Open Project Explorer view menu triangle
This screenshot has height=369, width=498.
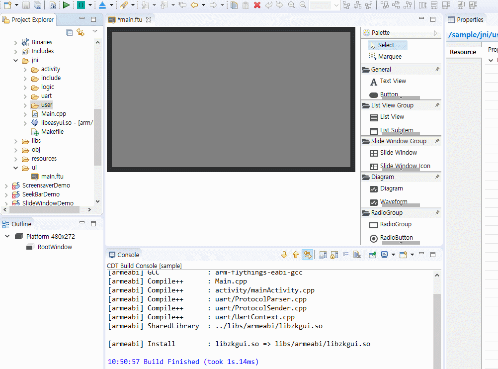click(94, 31)
